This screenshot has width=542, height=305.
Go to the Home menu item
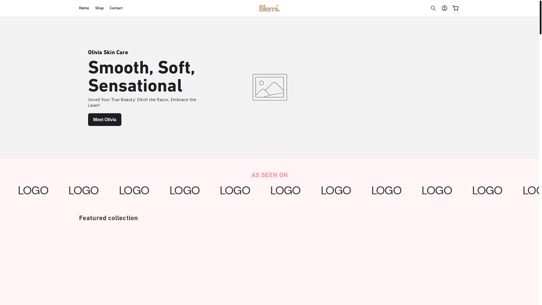click(x=84, y=8)
